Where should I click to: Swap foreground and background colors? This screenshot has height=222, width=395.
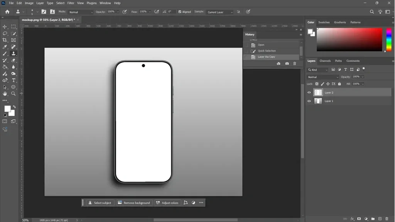coord(14,107)
